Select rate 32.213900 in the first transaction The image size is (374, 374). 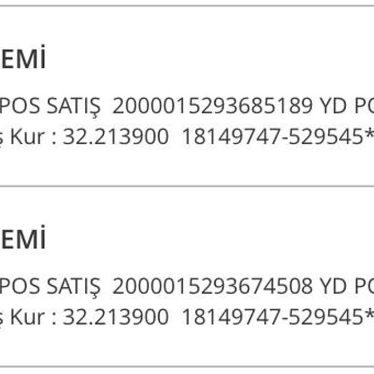[116, 137]
